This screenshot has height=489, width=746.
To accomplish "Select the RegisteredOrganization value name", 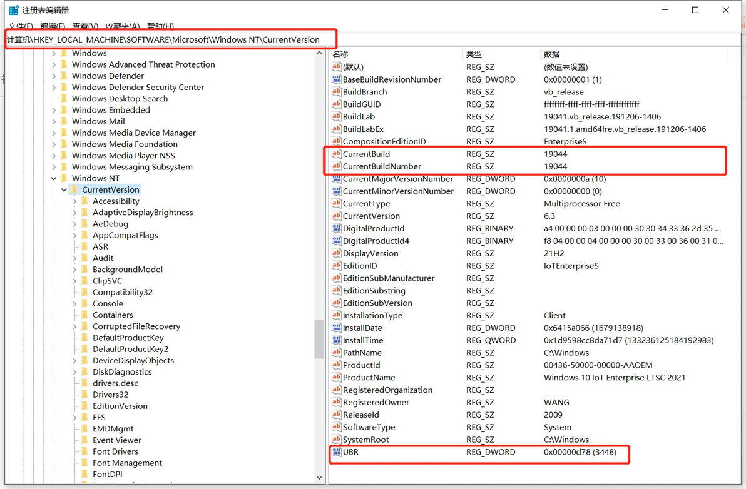I will click(388, 390).
